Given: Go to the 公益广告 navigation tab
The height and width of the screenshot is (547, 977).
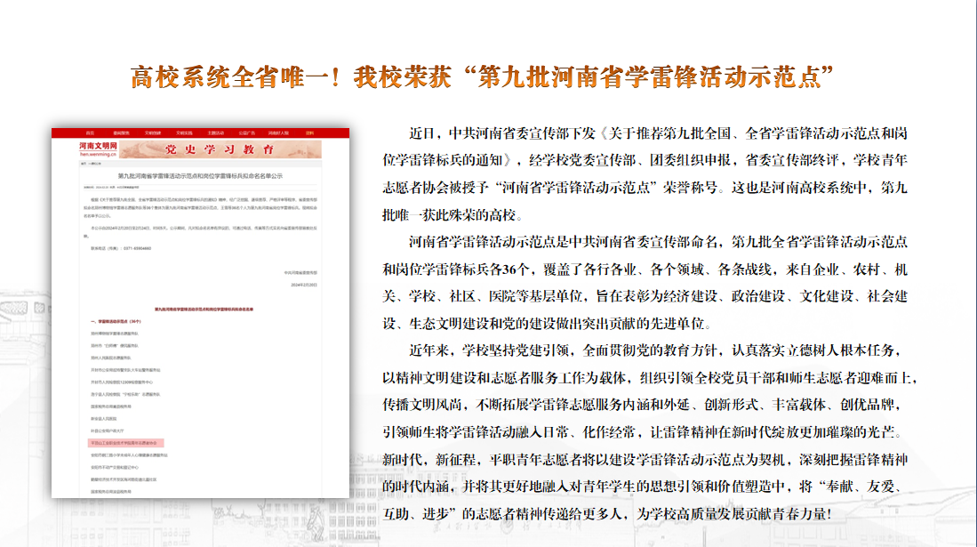Looking at the screenshot, I should tap(246, 133).
